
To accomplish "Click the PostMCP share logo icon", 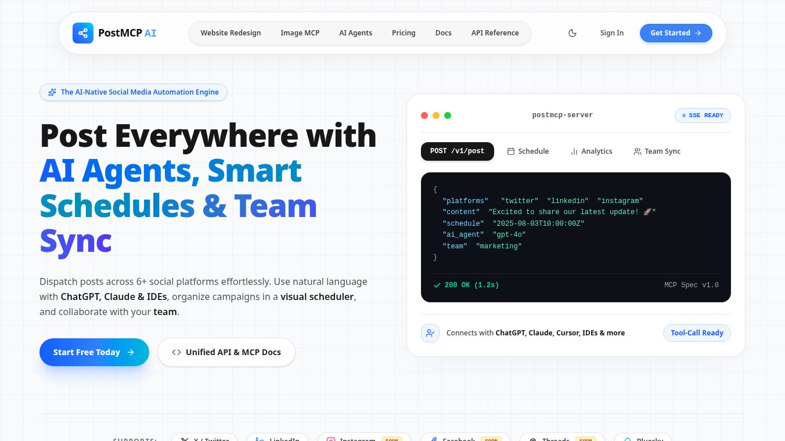I will click(x=83, y=33).
